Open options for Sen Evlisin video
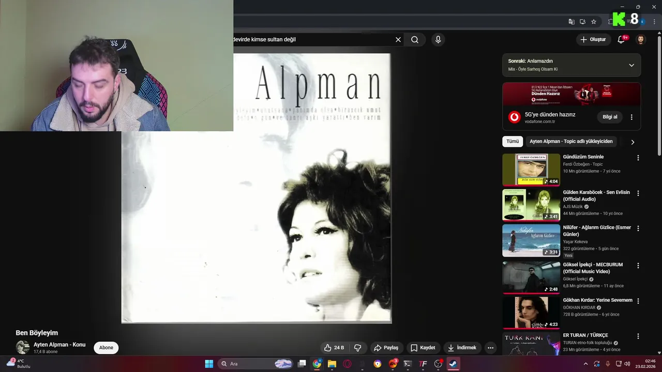This screenshot has height=372, width=662. [638, 193]
